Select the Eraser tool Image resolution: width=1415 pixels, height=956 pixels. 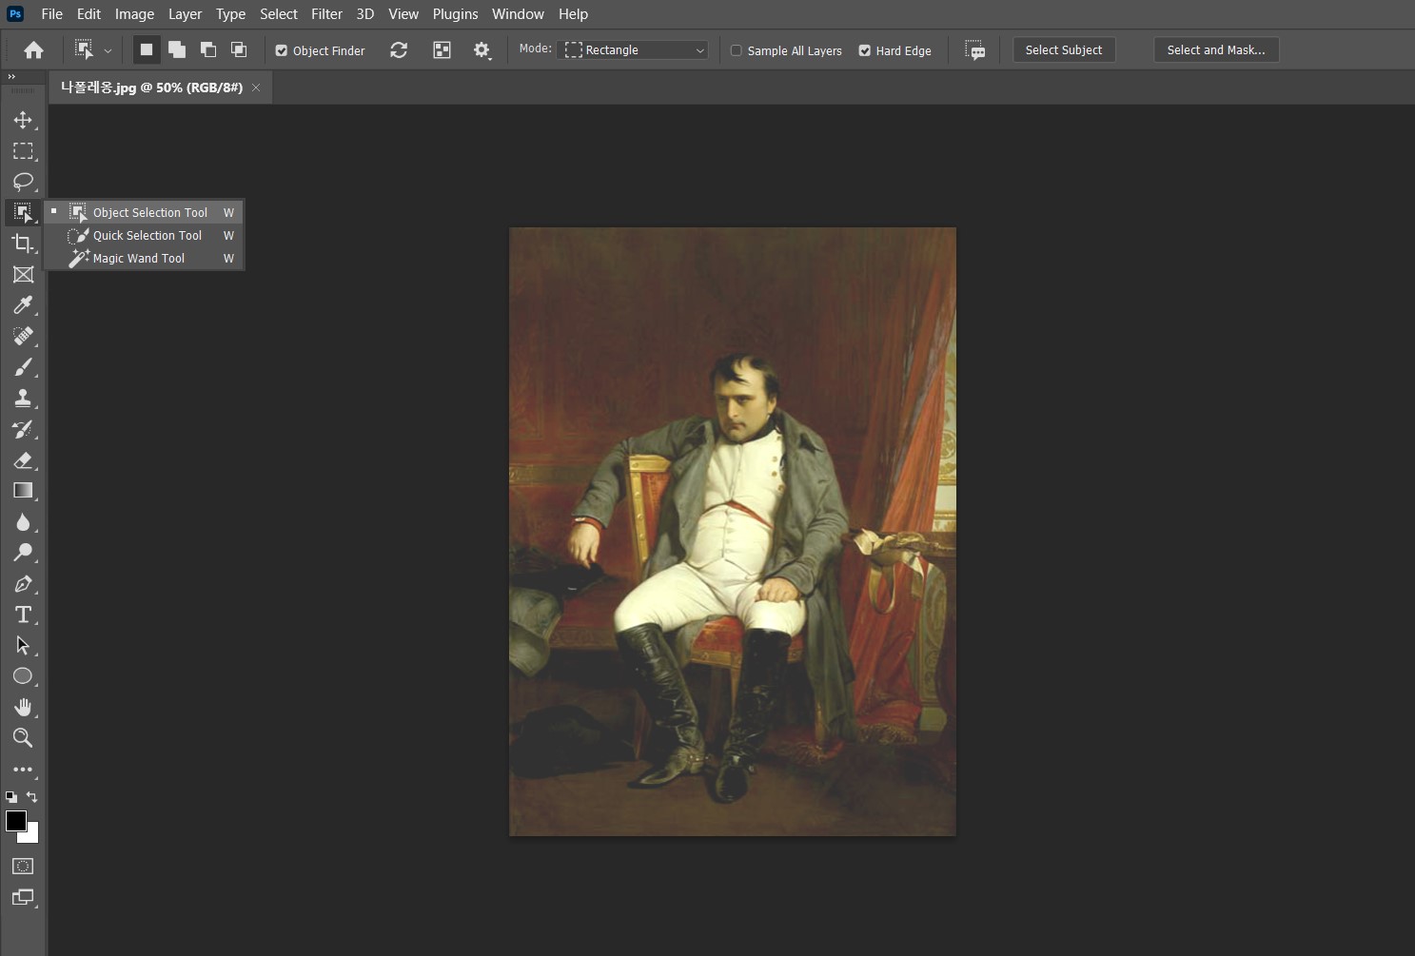pyautogui.click(x=23, y=460)
